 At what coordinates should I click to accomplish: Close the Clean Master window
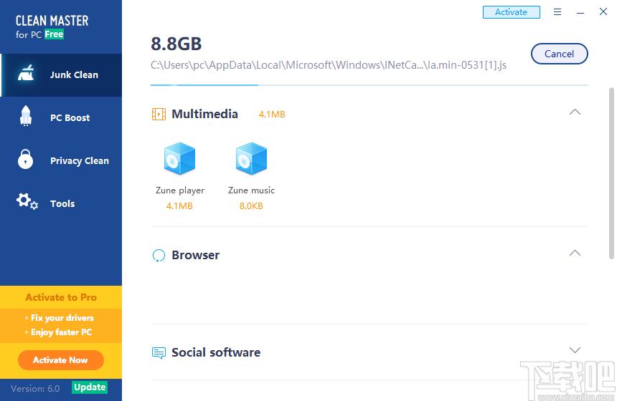[603, 11]
